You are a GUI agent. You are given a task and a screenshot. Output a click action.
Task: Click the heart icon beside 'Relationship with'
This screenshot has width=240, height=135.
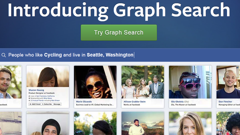click(x=29, y=98)
